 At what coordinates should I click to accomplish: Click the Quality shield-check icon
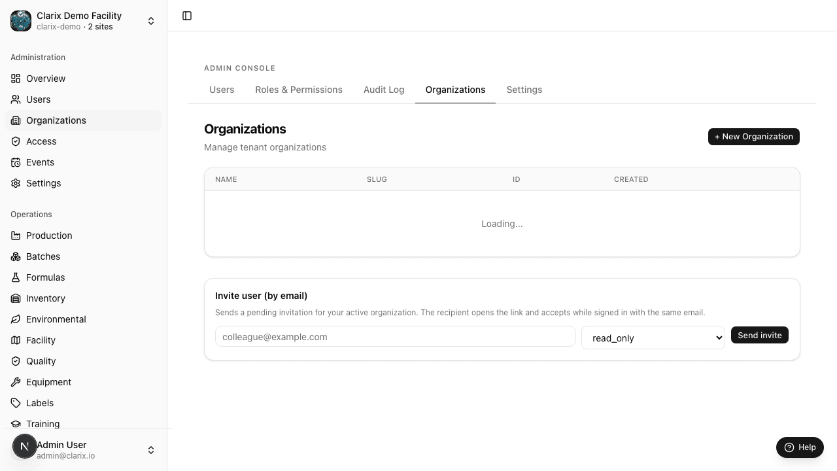[x=16, y=361]
